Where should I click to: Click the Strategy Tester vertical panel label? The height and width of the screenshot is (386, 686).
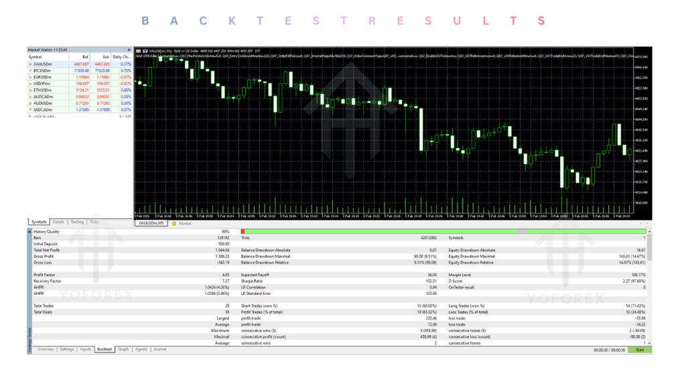click(29, 340)
